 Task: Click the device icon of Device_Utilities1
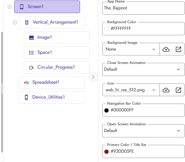[27, 98]
